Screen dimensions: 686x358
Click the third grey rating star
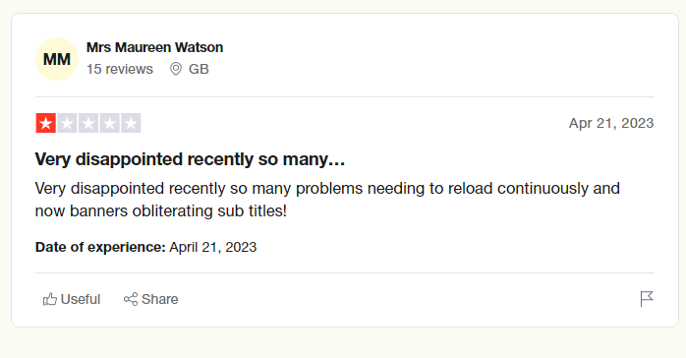tap(88, 123)
